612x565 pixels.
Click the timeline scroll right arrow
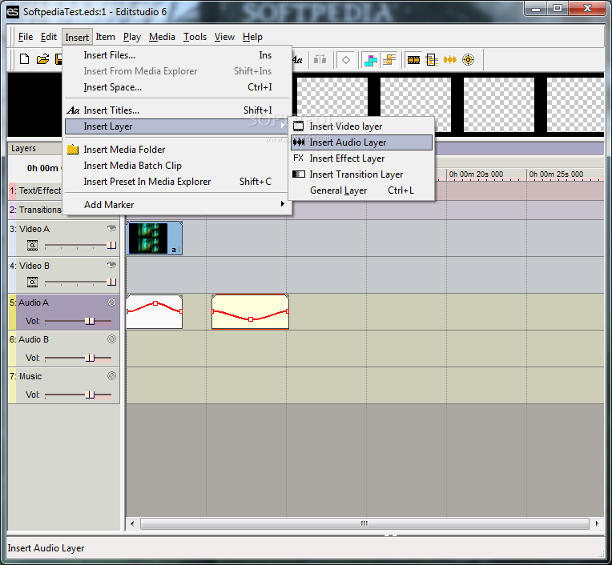point(597,523)
